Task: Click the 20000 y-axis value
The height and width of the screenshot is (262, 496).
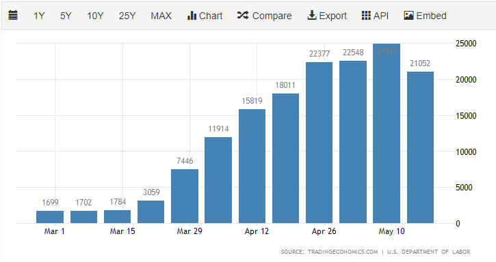Action: coord(466,80)
